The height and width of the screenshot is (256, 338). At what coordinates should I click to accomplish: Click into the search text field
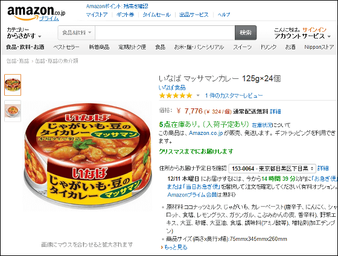click(165, 33)
